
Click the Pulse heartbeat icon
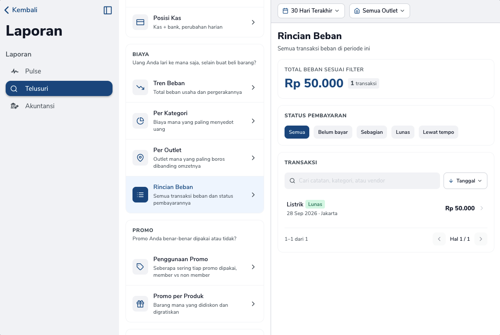pyautogui.click(x=15, y=71)
